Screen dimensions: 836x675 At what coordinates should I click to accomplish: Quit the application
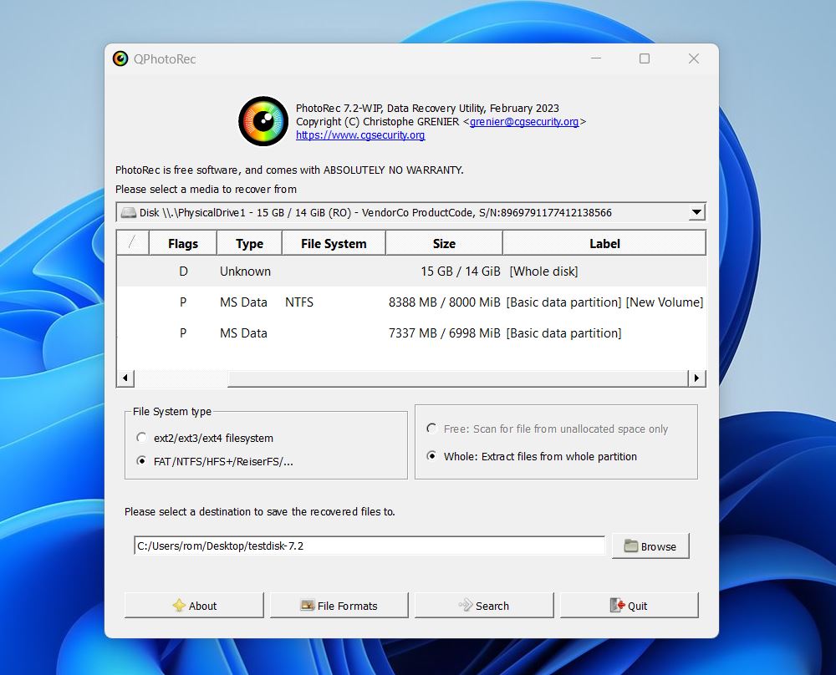tap(630, 605)
